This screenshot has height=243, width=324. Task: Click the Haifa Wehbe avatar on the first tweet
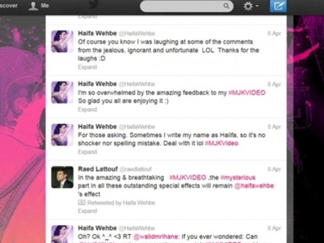pyautogui.click(x=62, y=42)
